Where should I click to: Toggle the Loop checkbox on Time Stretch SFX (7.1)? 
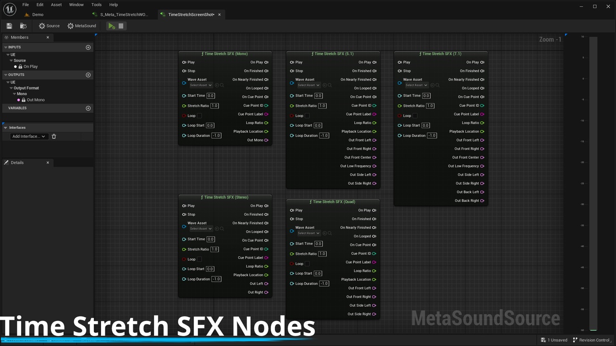[415, 116]
